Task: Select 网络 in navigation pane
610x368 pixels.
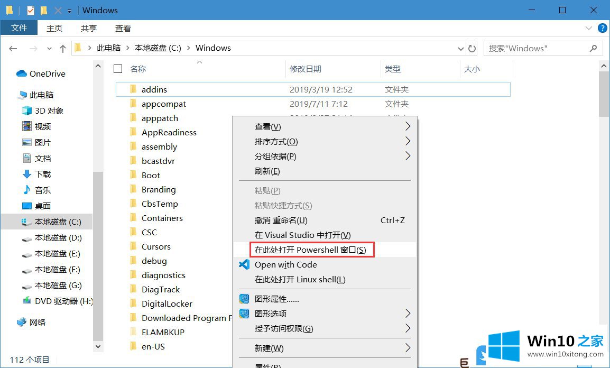Action: 31,322
